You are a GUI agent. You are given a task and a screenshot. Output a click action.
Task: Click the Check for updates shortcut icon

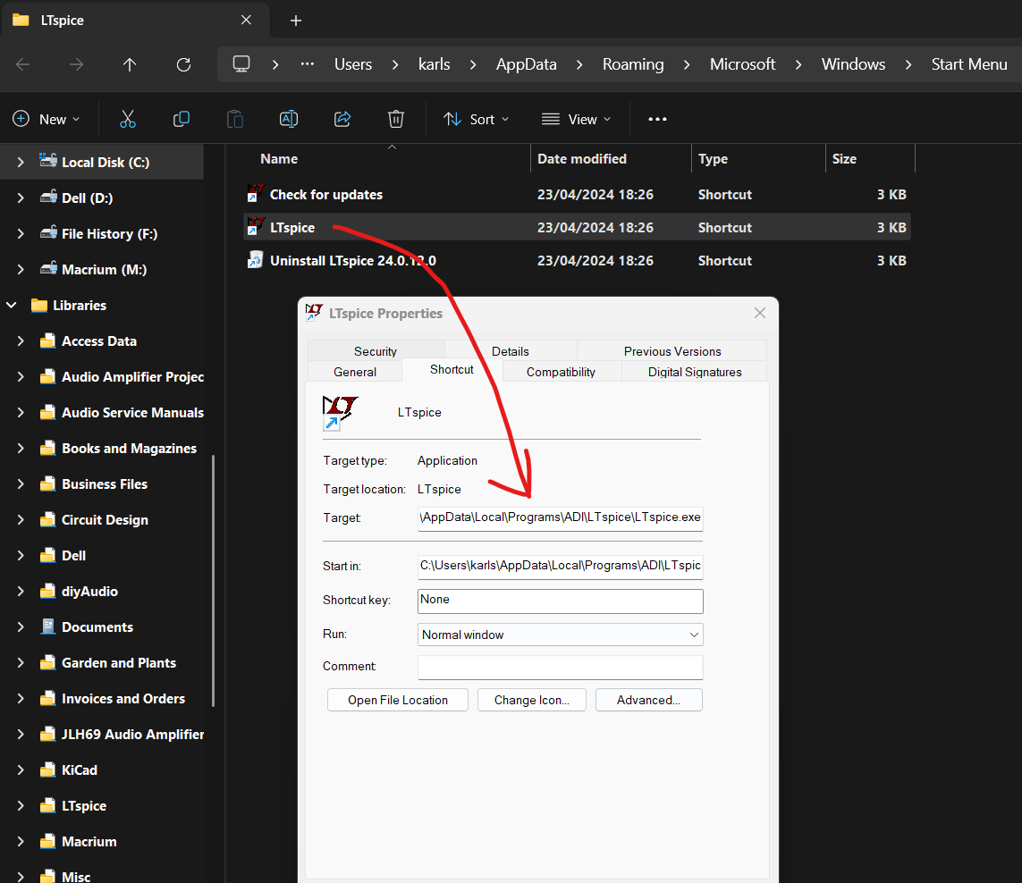click(256, 194)
